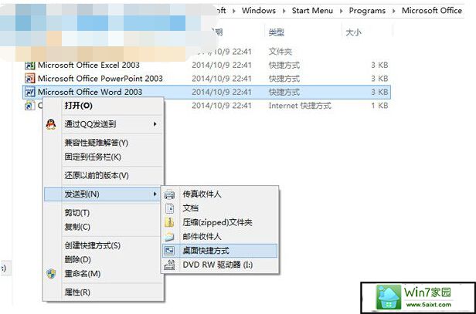The image size is (476, 314).
Task: Select Microsoft Office PowerPoint 2003 file name
Action: coord(100,79)
